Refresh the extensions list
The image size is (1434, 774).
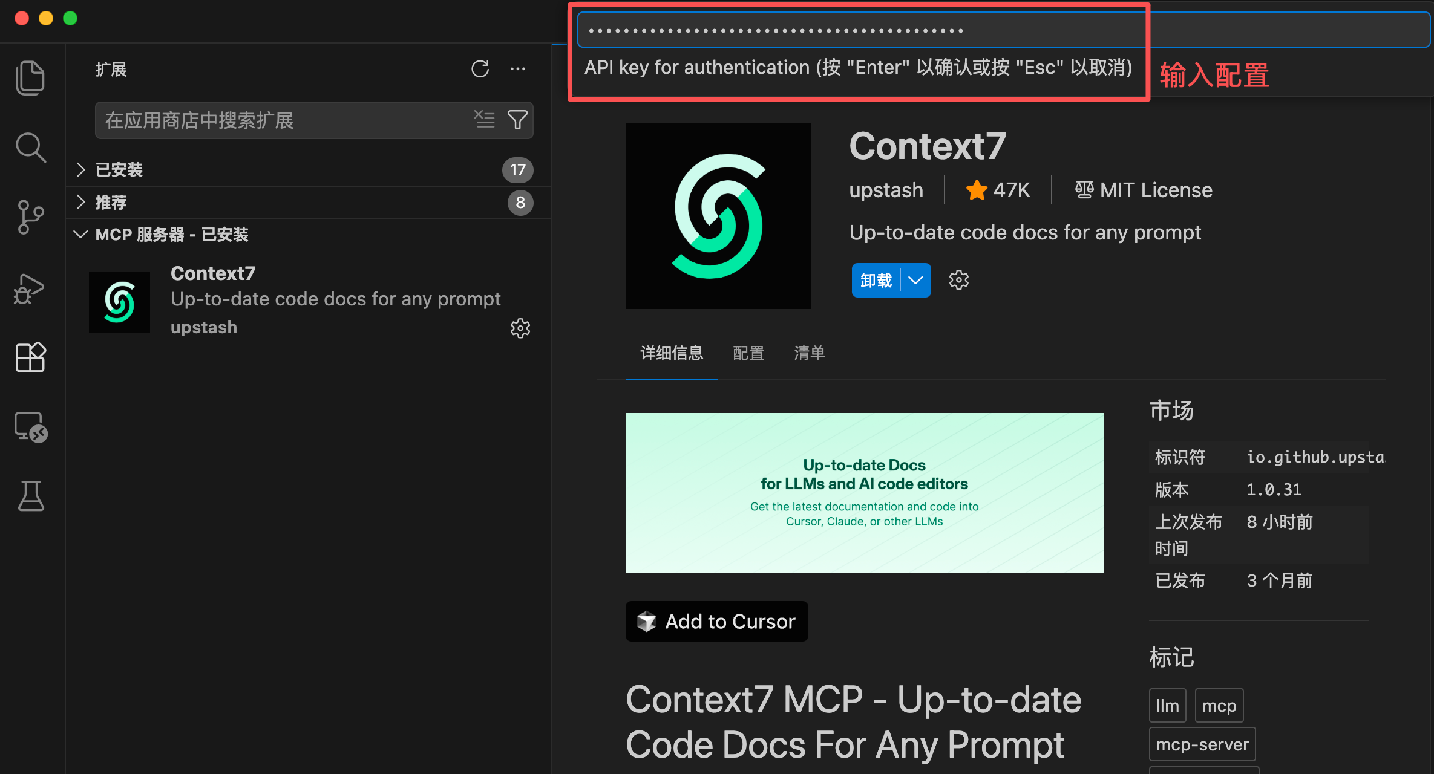click(x=480, y=68)
